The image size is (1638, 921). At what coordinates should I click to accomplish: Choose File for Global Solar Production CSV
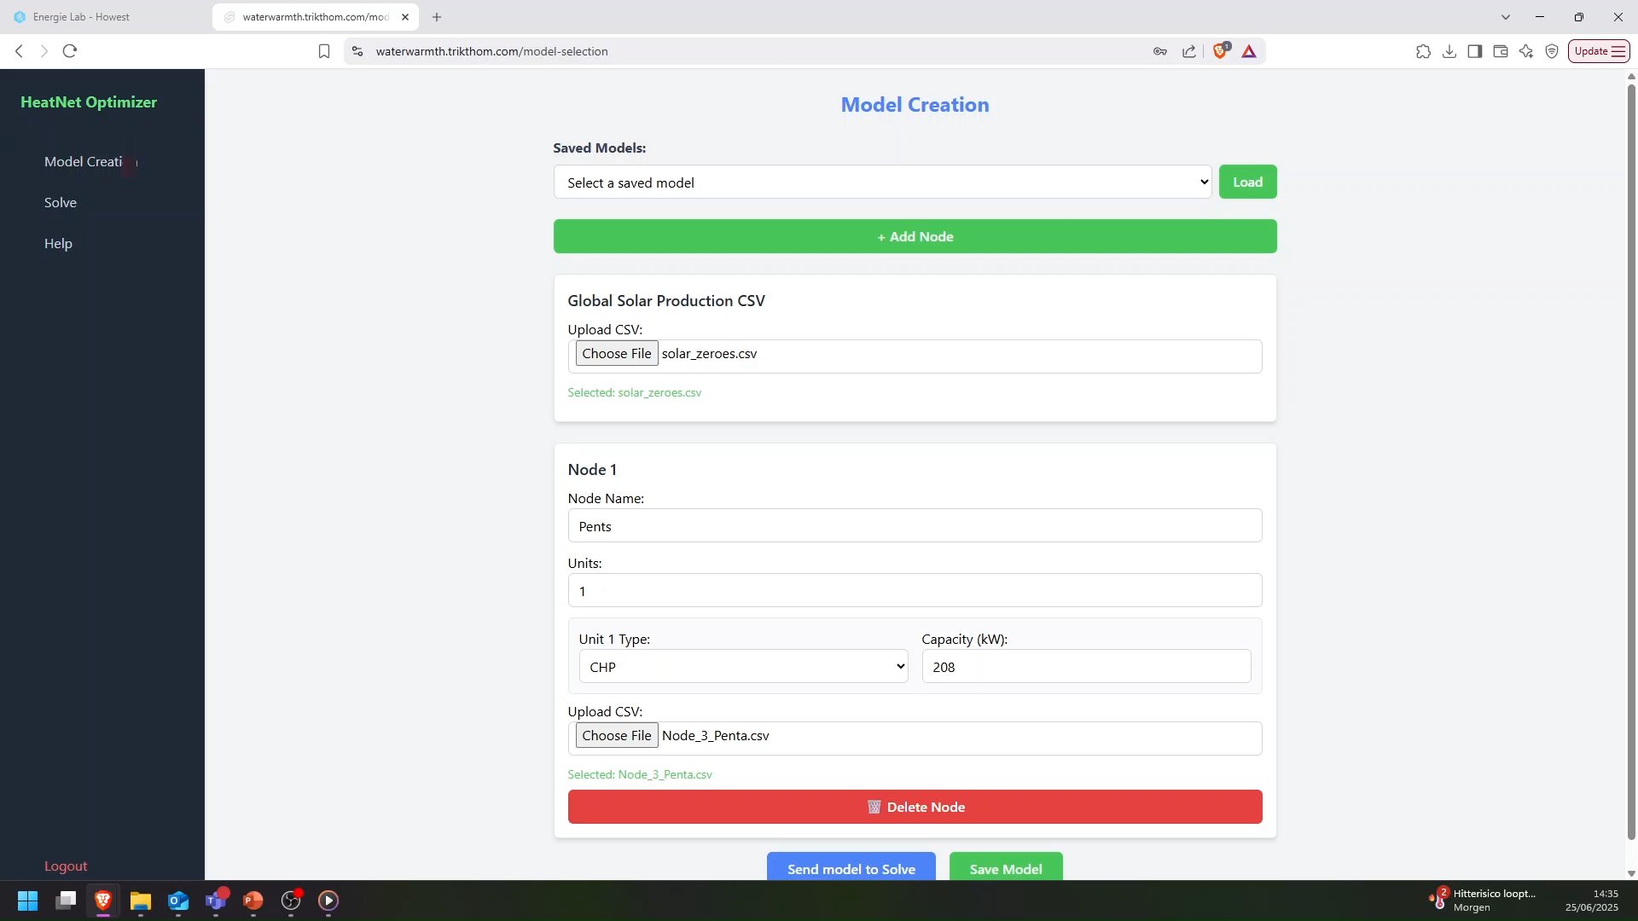coord(616,353)
